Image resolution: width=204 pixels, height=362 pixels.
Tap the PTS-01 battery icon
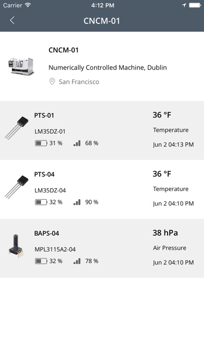(x=41, y=143)
